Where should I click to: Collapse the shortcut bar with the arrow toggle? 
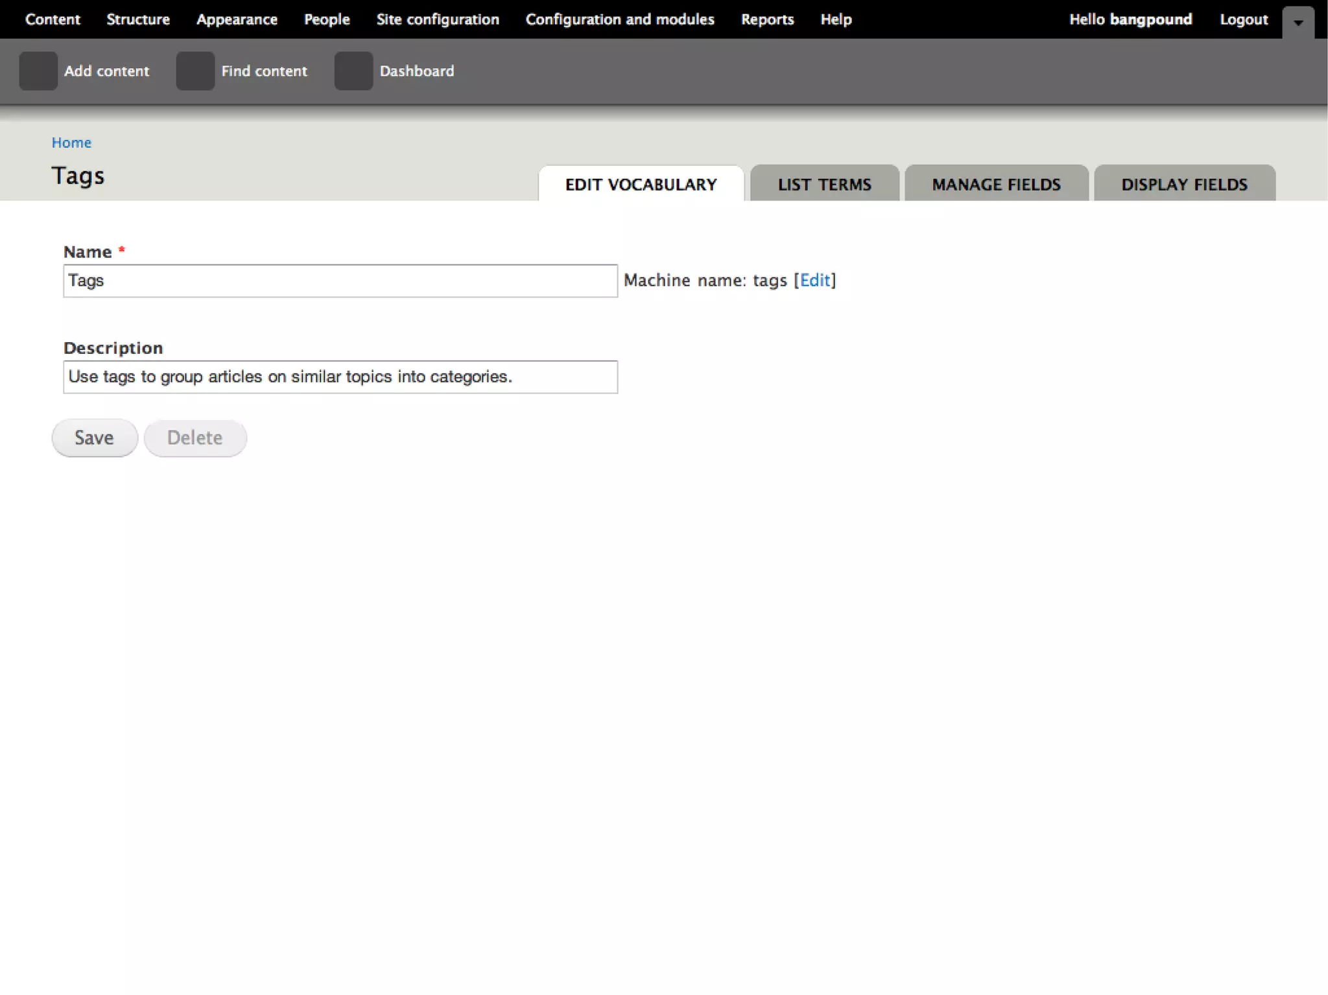click(1298, 22)
